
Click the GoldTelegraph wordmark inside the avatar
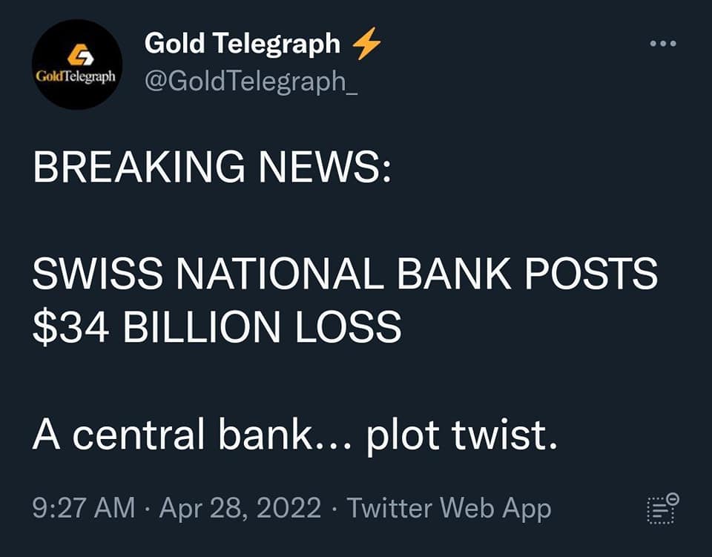[x=77, y=76]
